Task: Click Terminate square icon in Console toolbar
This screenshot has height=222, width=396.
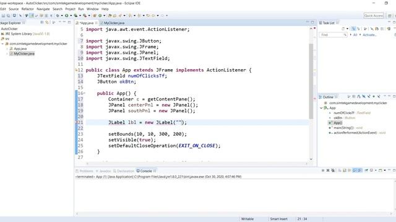Action: click(323, 170)
